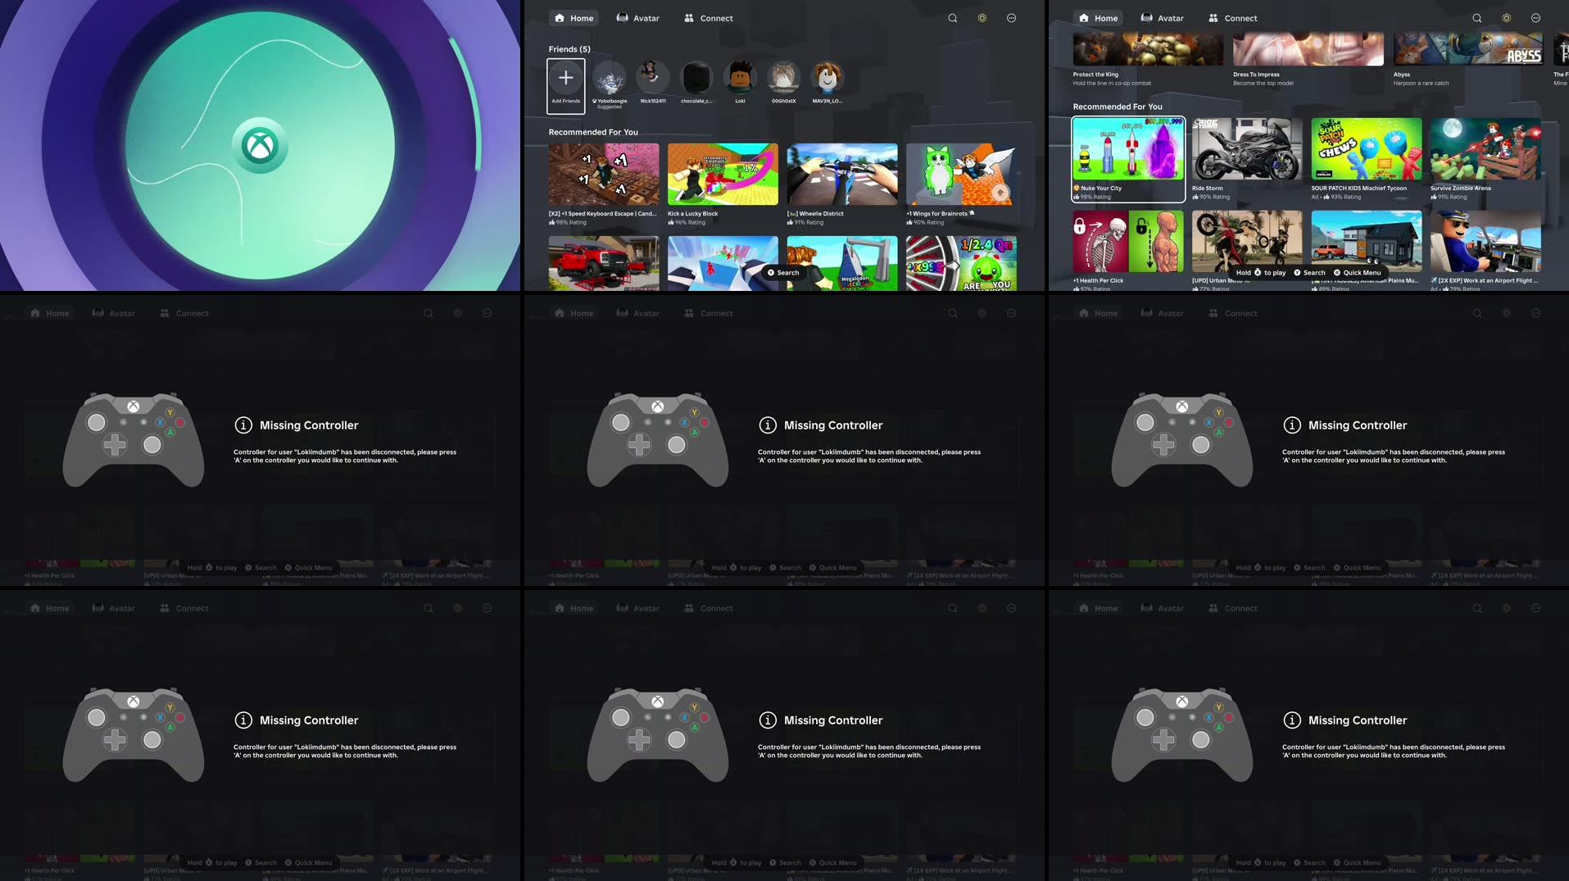This screenshot has width=1569, height=881.
Task: Click the Hold the line in co-op combat subtitle
Action: tap(1112, 83)
